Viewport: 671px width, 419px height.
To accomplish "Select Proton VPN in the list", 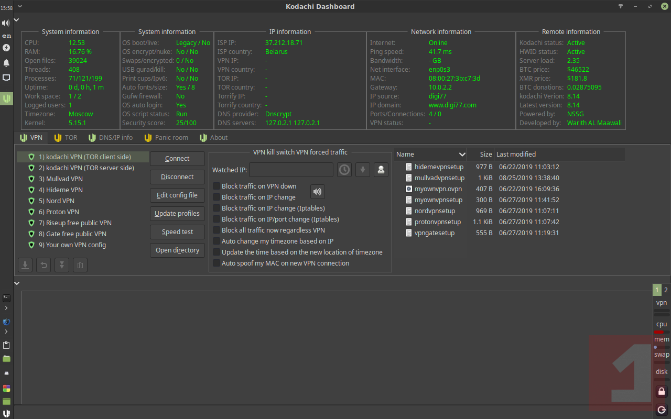I will 82,212.
